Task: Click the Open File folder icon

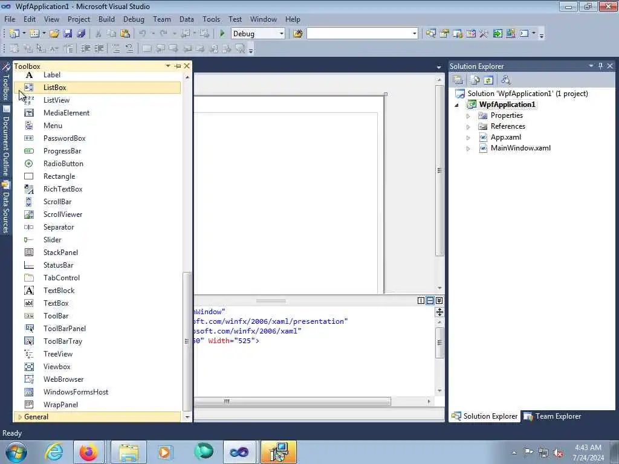Action: click(54, 34)
